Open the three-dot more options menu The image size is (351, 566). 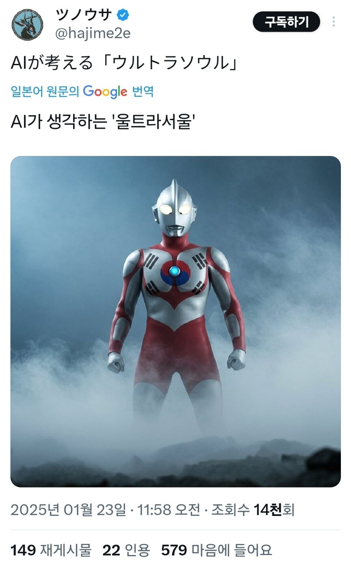pos(334,22)
